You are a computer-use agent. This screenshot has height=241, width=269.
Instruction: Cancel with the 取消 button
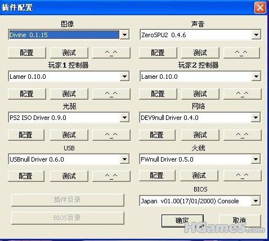tap(240, 221)
